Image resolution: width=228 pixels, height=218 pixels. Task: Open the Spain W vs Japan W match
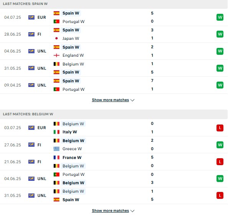114,34
